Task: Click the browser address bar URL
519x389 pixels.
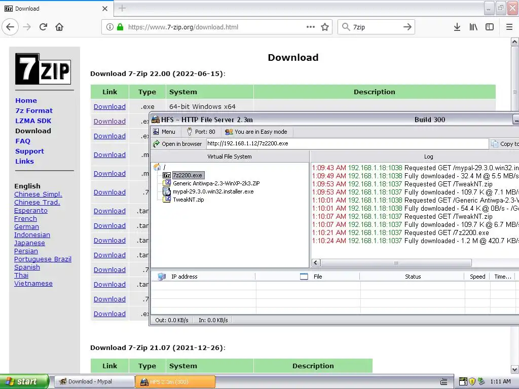Action: click(x=183, y=27)
